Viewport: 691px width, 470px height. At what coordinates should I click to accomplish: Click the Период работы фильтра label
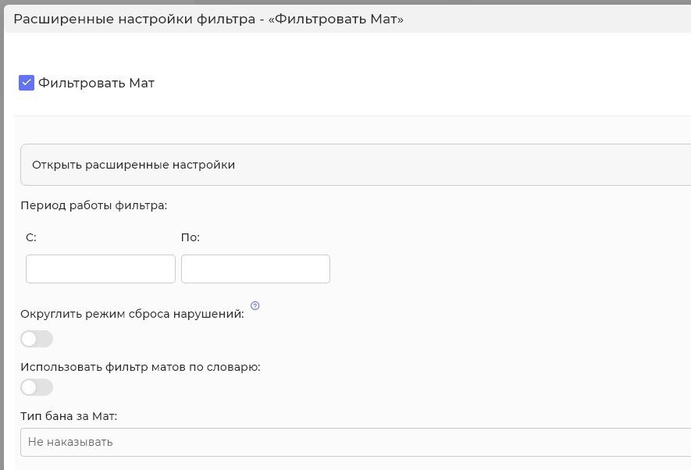(94, 205)
